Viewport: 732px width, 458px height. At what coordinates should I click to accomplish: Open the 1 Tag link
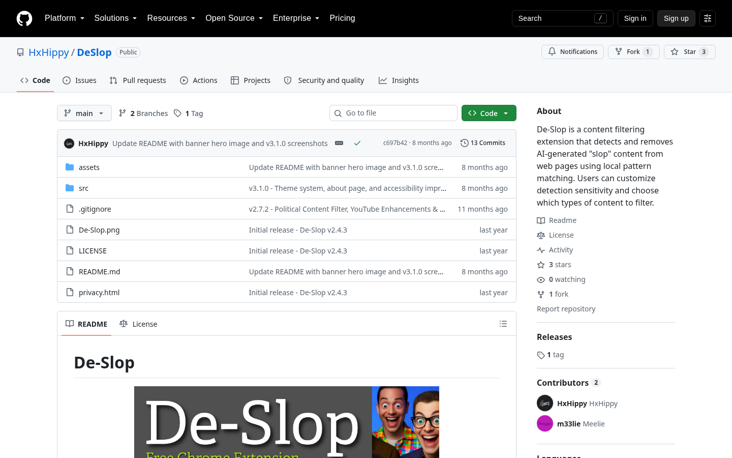point(188,113)
